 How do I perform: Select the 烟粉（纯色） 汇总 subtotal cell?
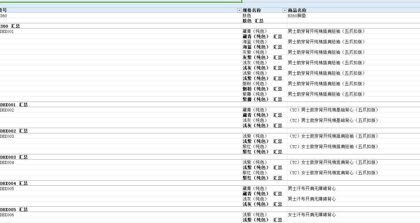263,89
